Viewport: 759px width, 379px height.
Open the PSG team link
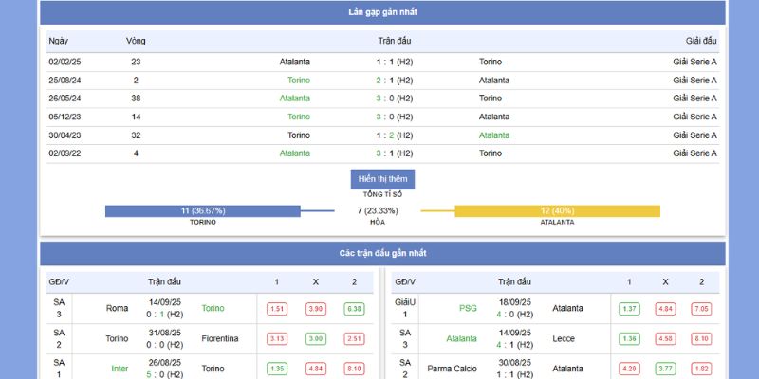[468, 308]
